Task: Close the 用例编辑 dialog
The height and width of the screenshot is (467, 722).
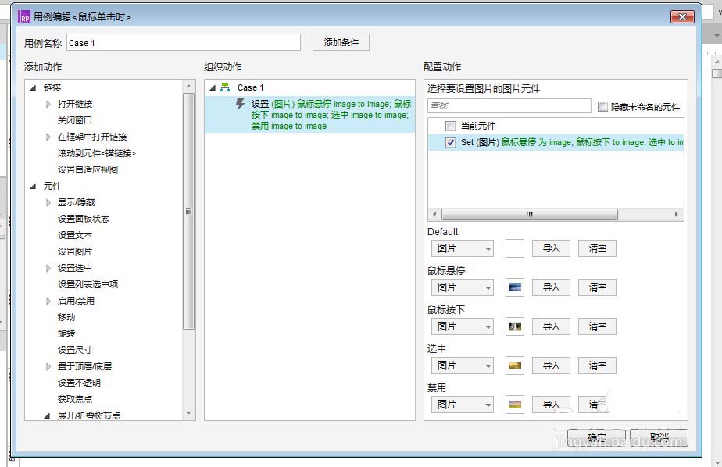Action: [682, 17]
